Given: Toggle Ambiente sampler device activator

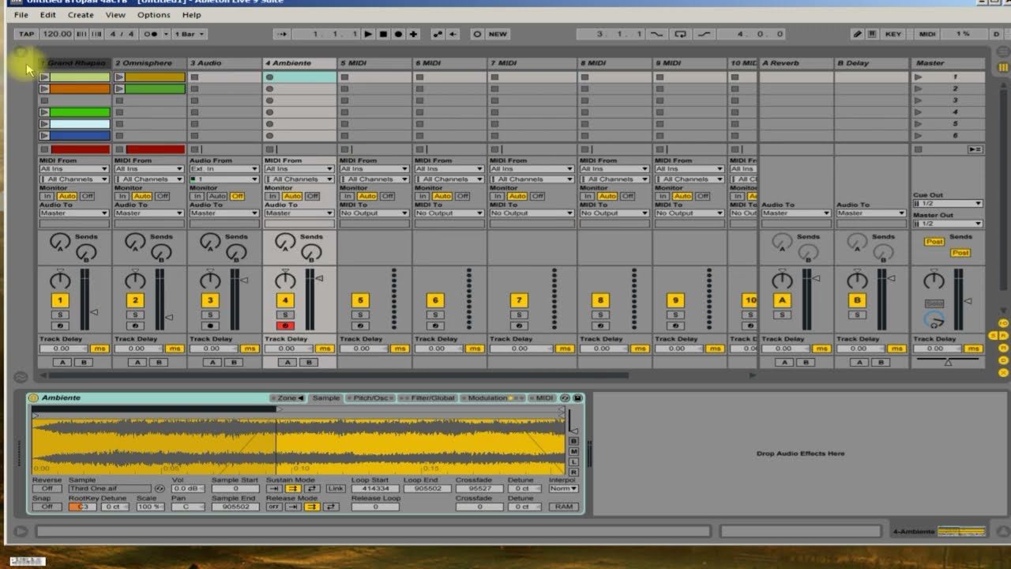Looking at the screenshot, I should (34, 398).
